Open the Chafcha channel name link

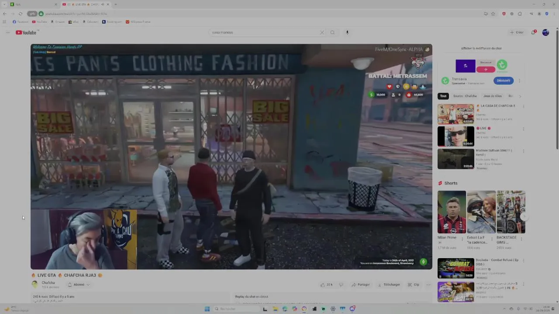(48, 283)
